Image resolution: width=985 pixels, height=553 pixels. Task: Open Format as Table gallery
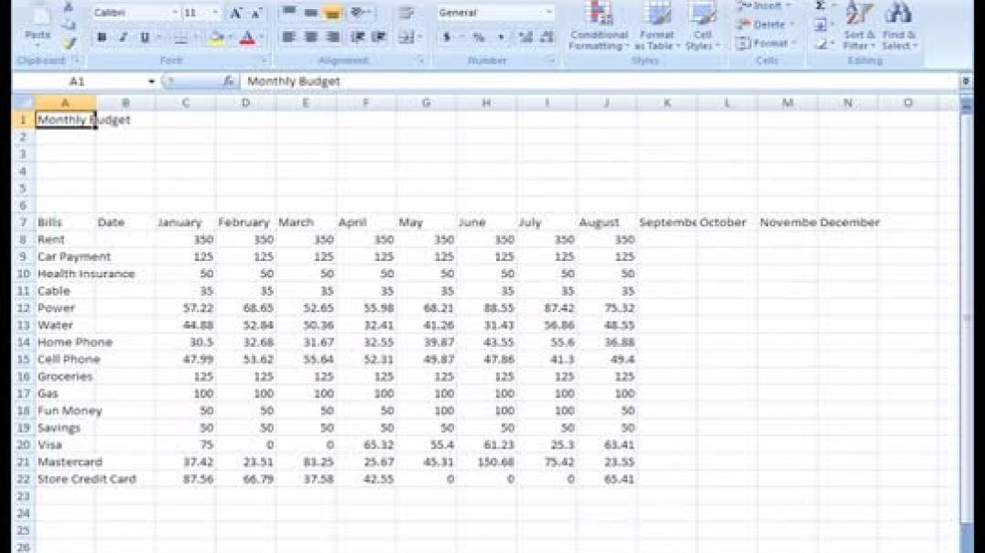pos(657,27)
